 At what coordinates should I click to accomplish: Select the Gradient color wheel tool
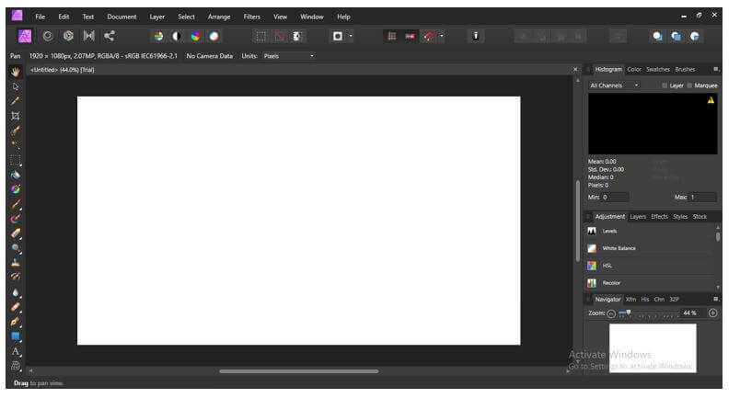[16, 189]
